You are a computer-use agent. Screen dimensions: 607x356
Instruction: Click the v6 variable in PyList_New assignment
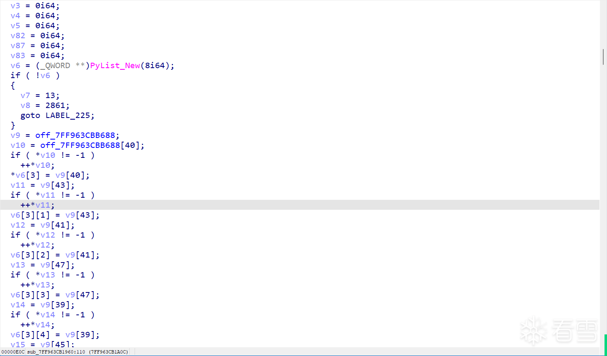[x=15, y=66]
